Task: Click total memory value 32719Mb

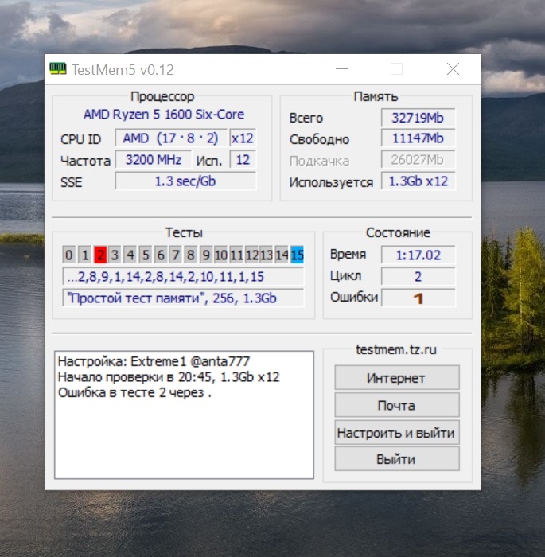Action: [418, 118]
